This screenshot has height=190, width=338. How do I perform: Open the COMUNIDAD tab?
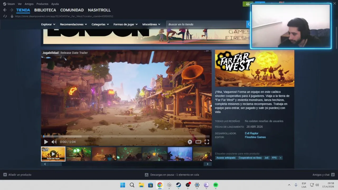[x=72, y=10]
